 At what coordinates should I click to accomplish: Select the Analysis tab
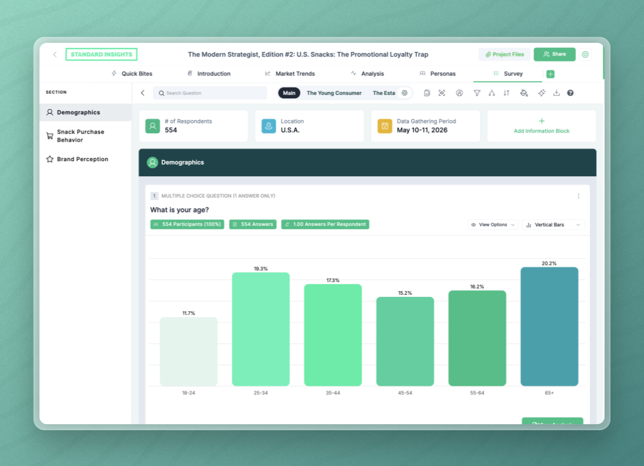click(x=367, y=74)
